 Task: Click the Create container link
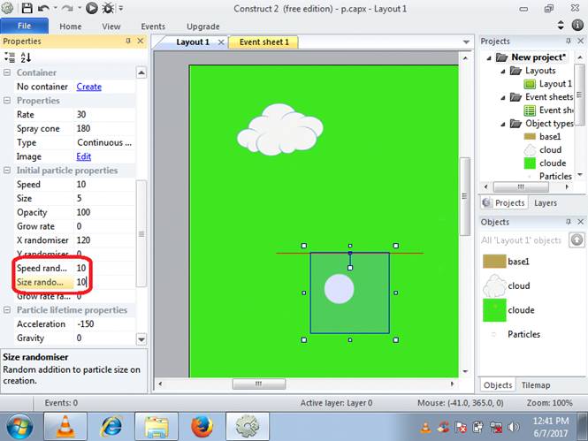point(89,87)
